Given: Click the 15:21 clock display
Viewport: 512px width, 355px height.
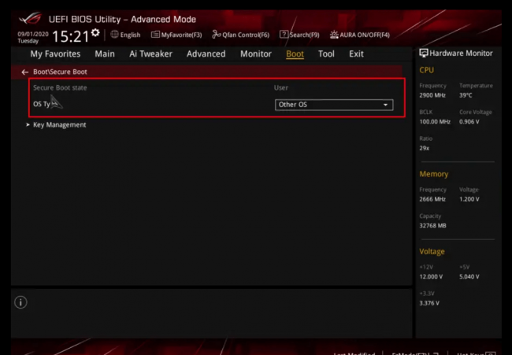Looking at the screenshot, I should coord(71,36).
